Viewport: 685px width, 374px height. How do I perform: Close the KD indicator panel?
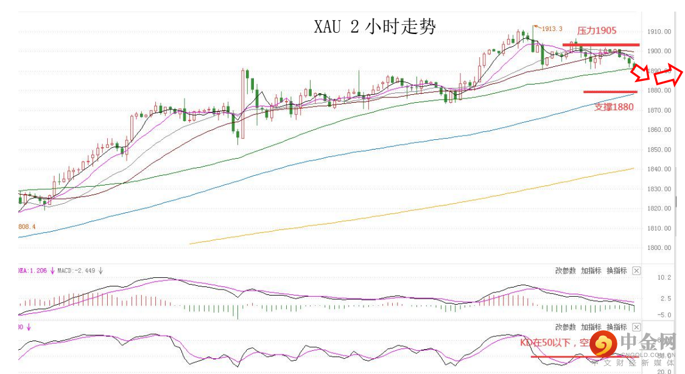click(636, 327)
